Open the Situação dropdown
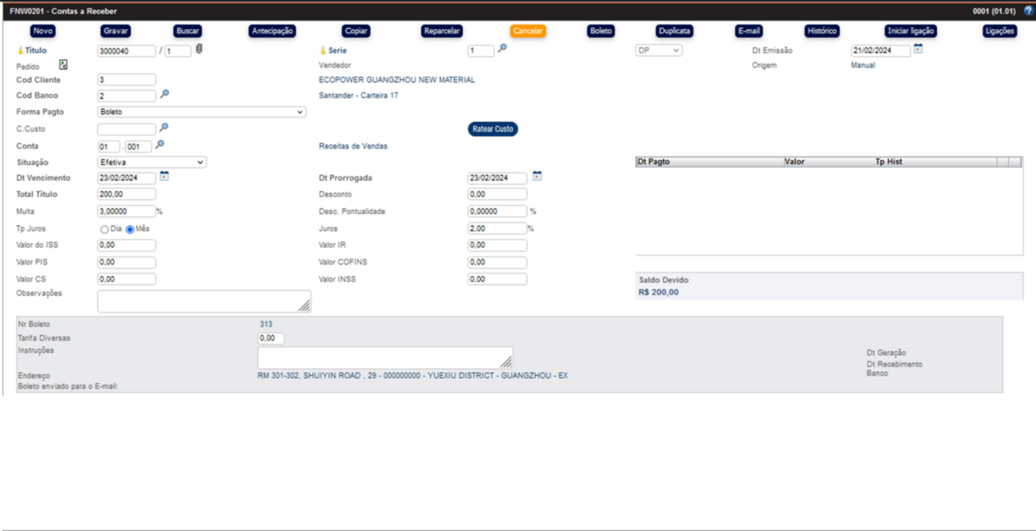1036x531 pixels. tap(152, 162)
